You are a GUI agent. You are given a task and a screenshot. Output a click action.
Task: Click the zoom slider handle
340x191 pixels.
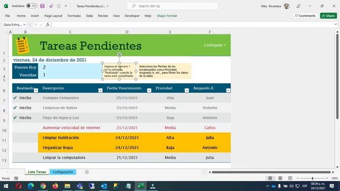[x=312, y=178]
